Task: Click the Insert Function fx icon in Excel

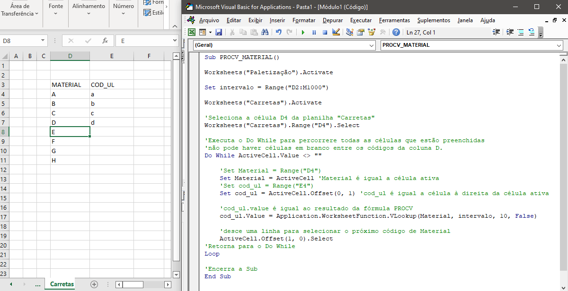Action: (x=105, y=41)
